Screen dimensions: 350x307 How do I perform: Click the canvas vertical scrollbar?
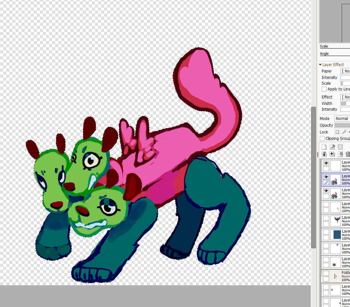pos(313,176)
